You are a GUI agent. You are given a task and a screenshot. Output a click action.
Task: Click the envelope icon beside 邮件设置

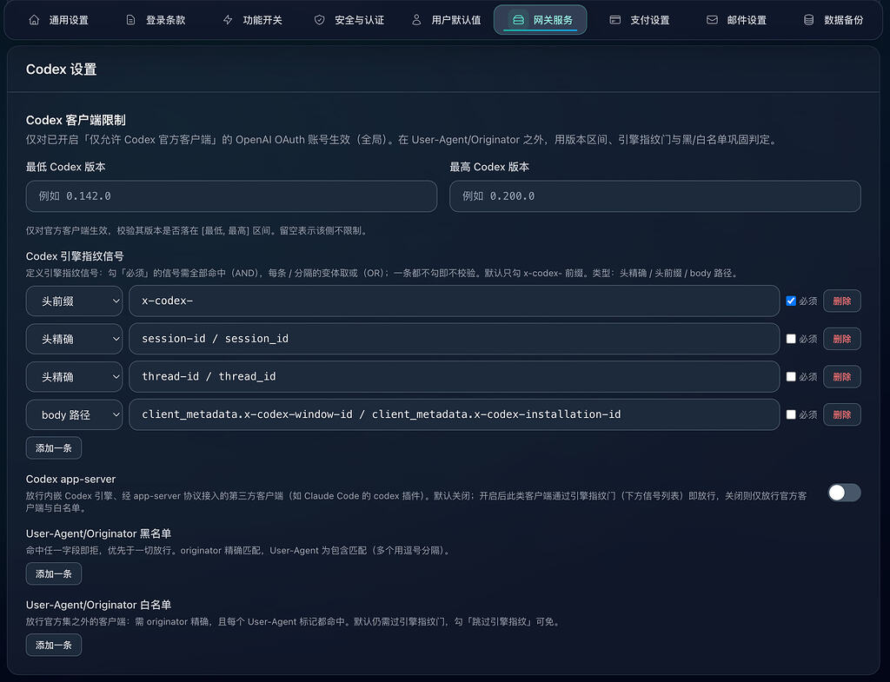(x=712, y=20)
